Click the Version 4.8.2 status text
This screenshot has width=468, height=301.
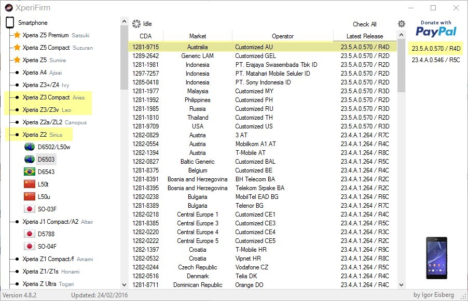[x=19, y=295]
